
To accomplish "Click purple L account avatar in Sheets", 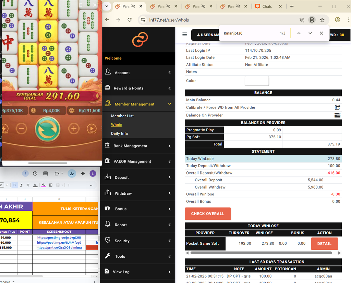I will pyautogui.click(x=93, y=173).
